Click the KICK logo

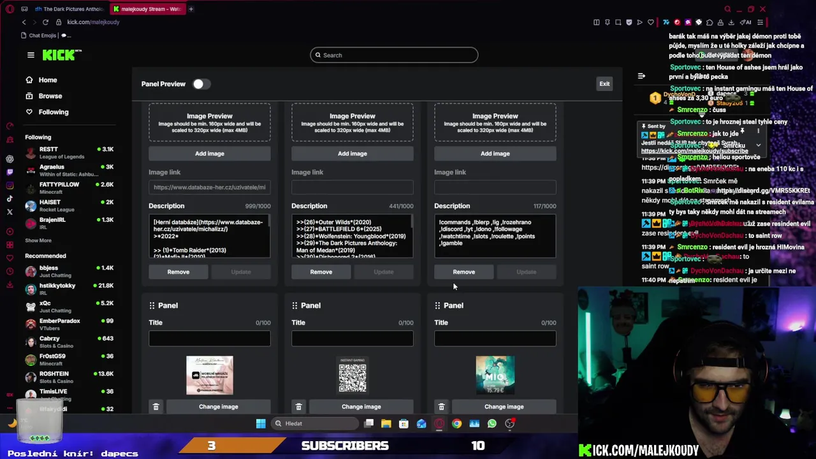click(x=62, y=55)
